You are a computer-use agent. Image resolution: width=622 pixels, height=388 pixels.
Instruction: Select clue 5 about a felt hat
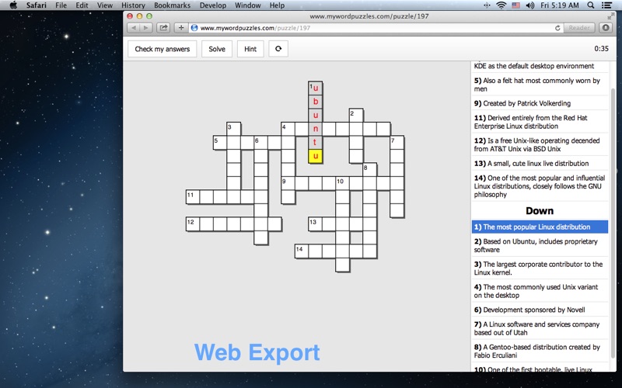(540, 85)
